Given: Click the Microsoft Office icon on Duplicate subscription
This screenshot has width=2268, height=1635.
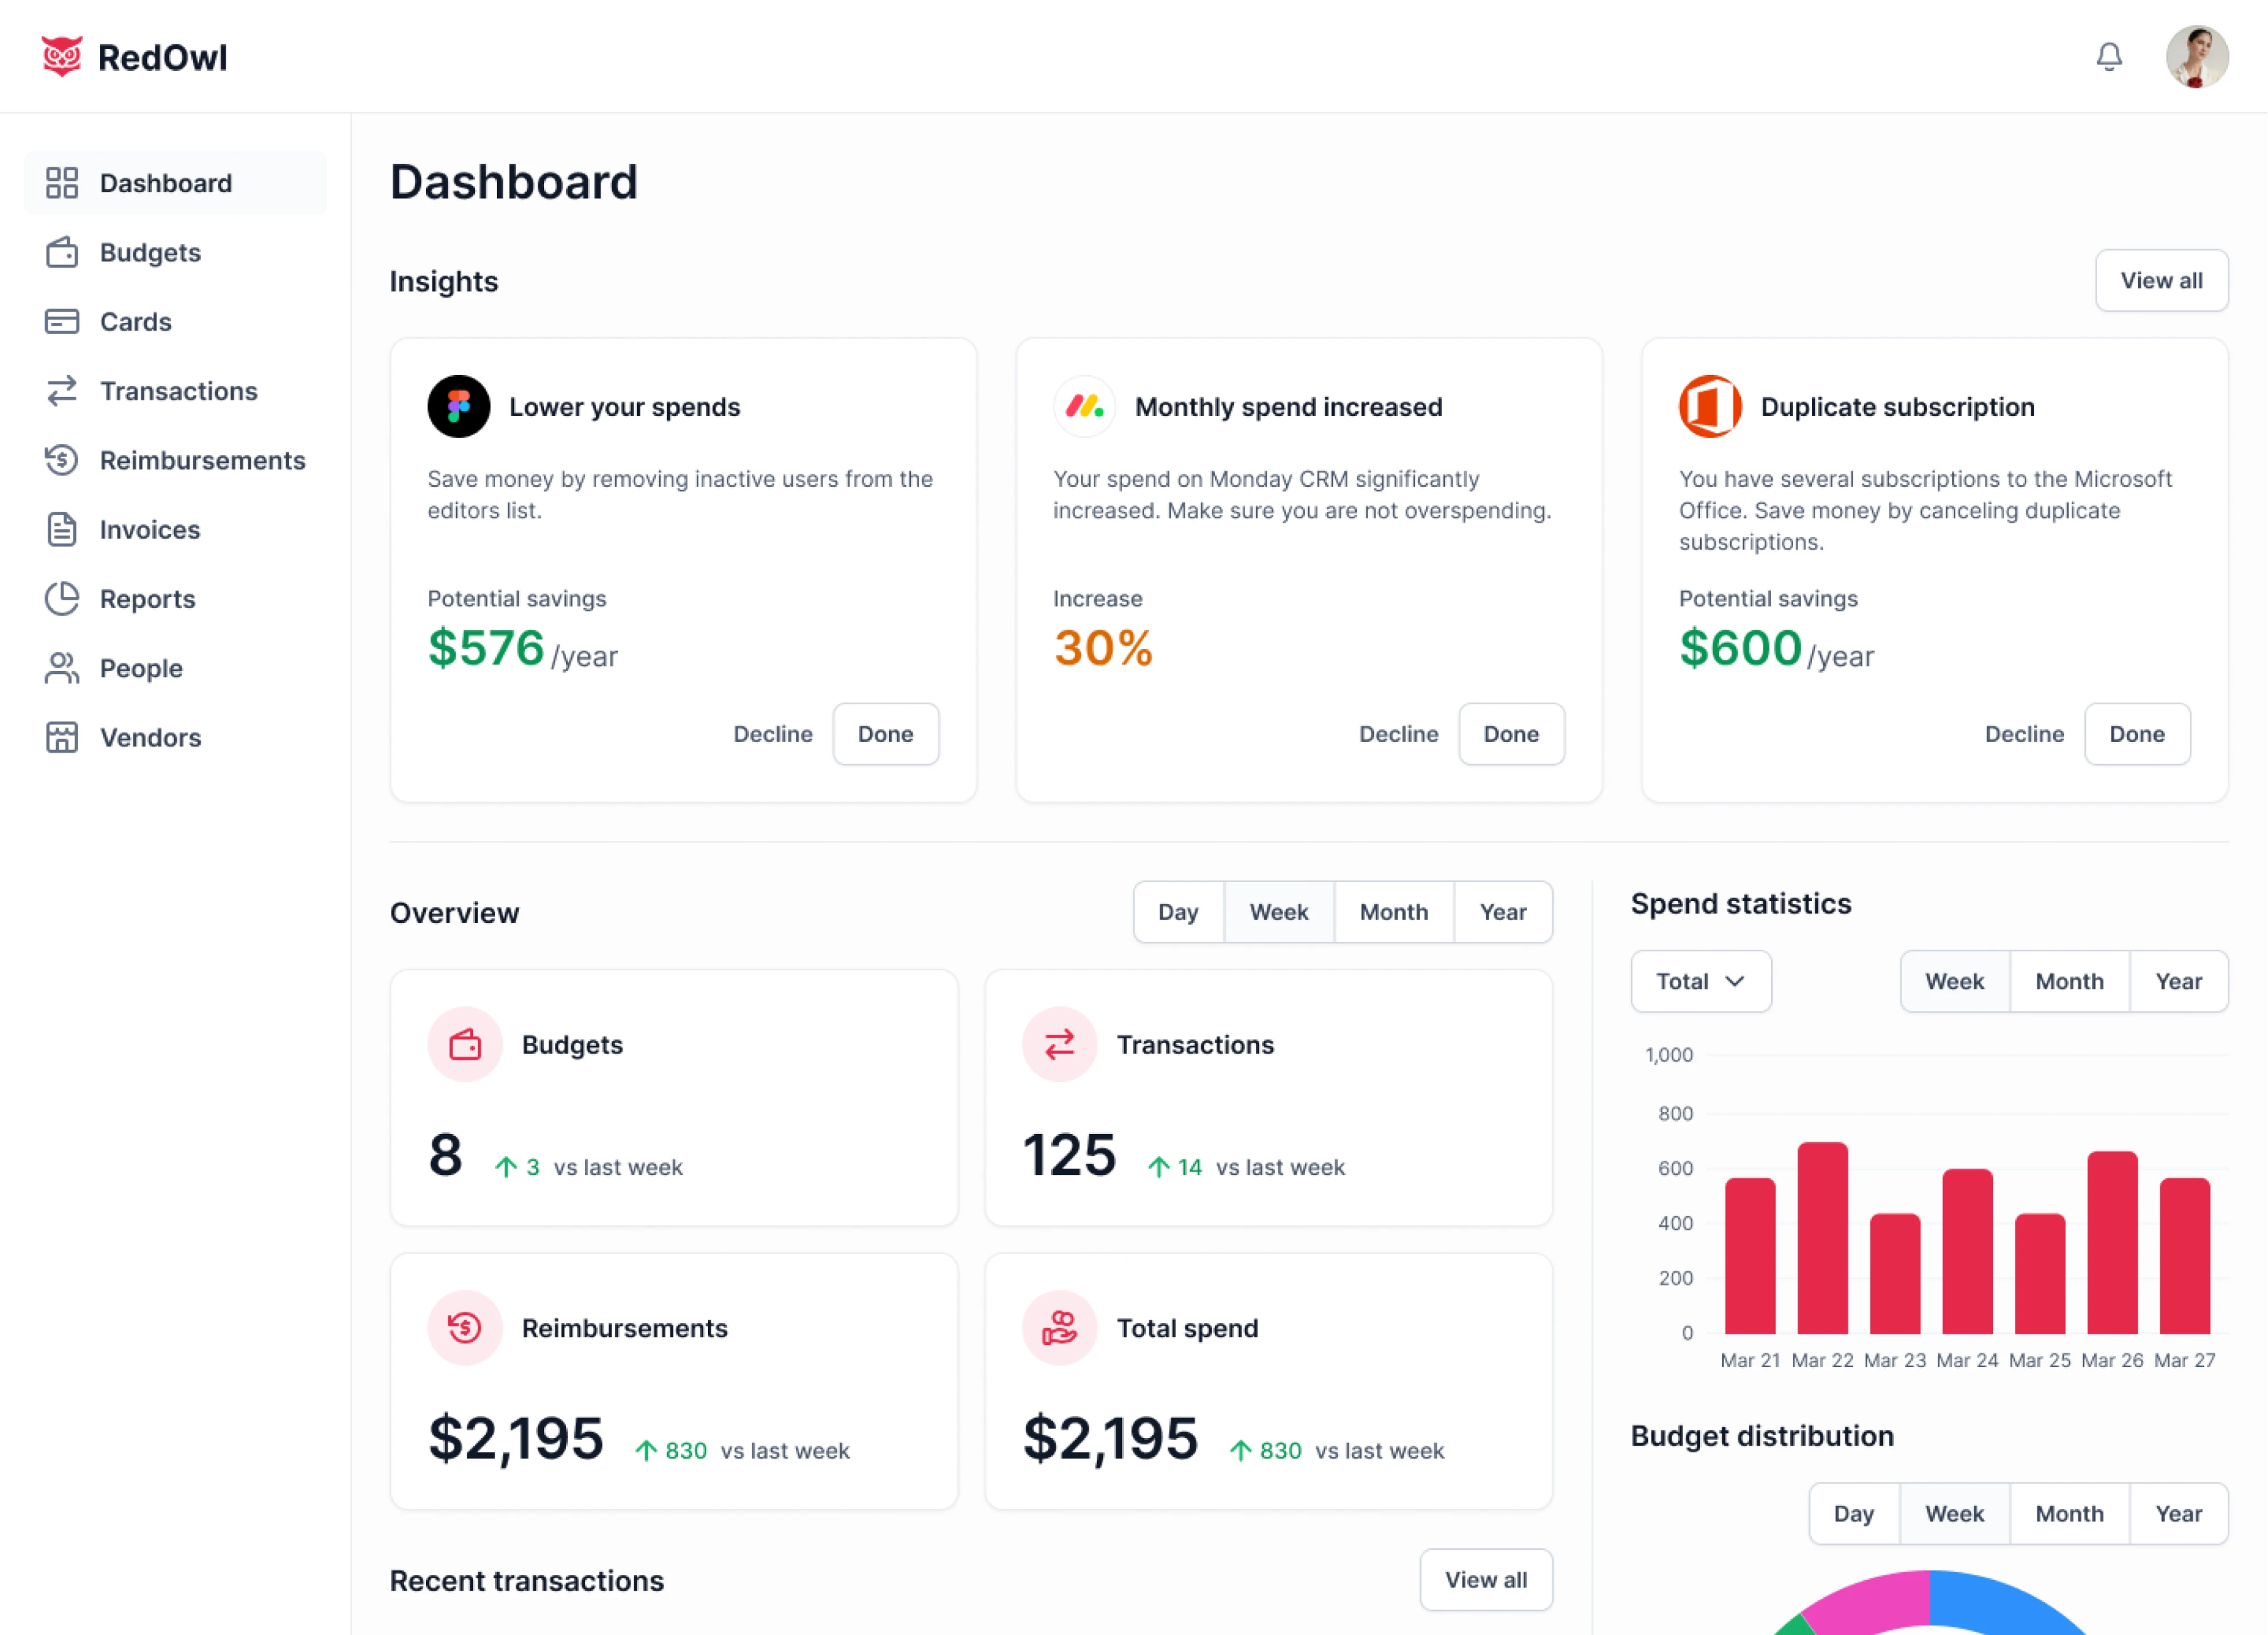Looking at the screenshot, I should pyautogui.click(x=1710, y=407).
